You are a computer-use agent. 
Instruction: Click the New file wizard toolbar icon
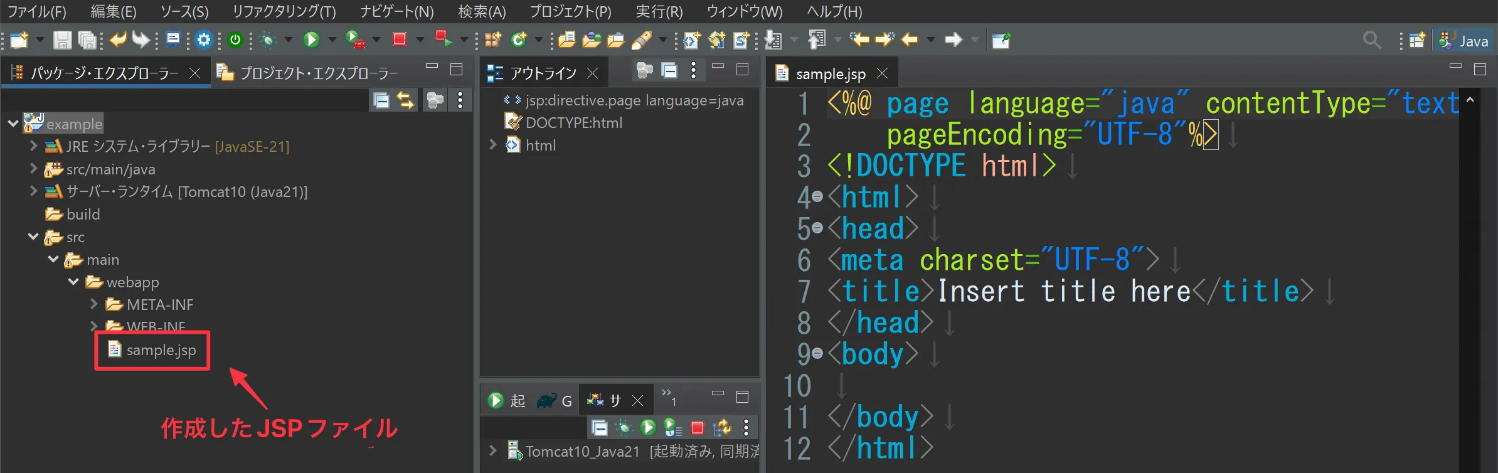click(19, 40)
